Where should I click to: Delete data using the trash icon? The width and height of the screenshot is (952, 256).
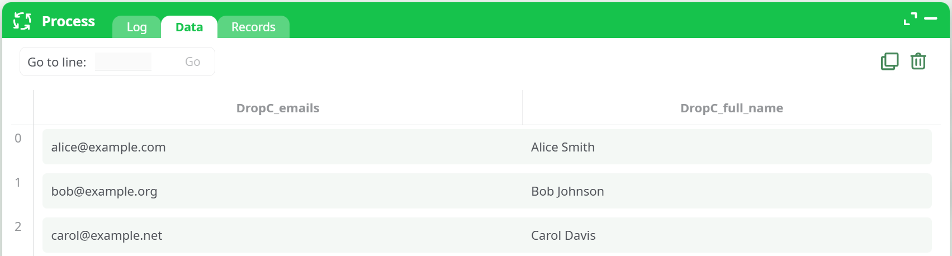[918, 61]
